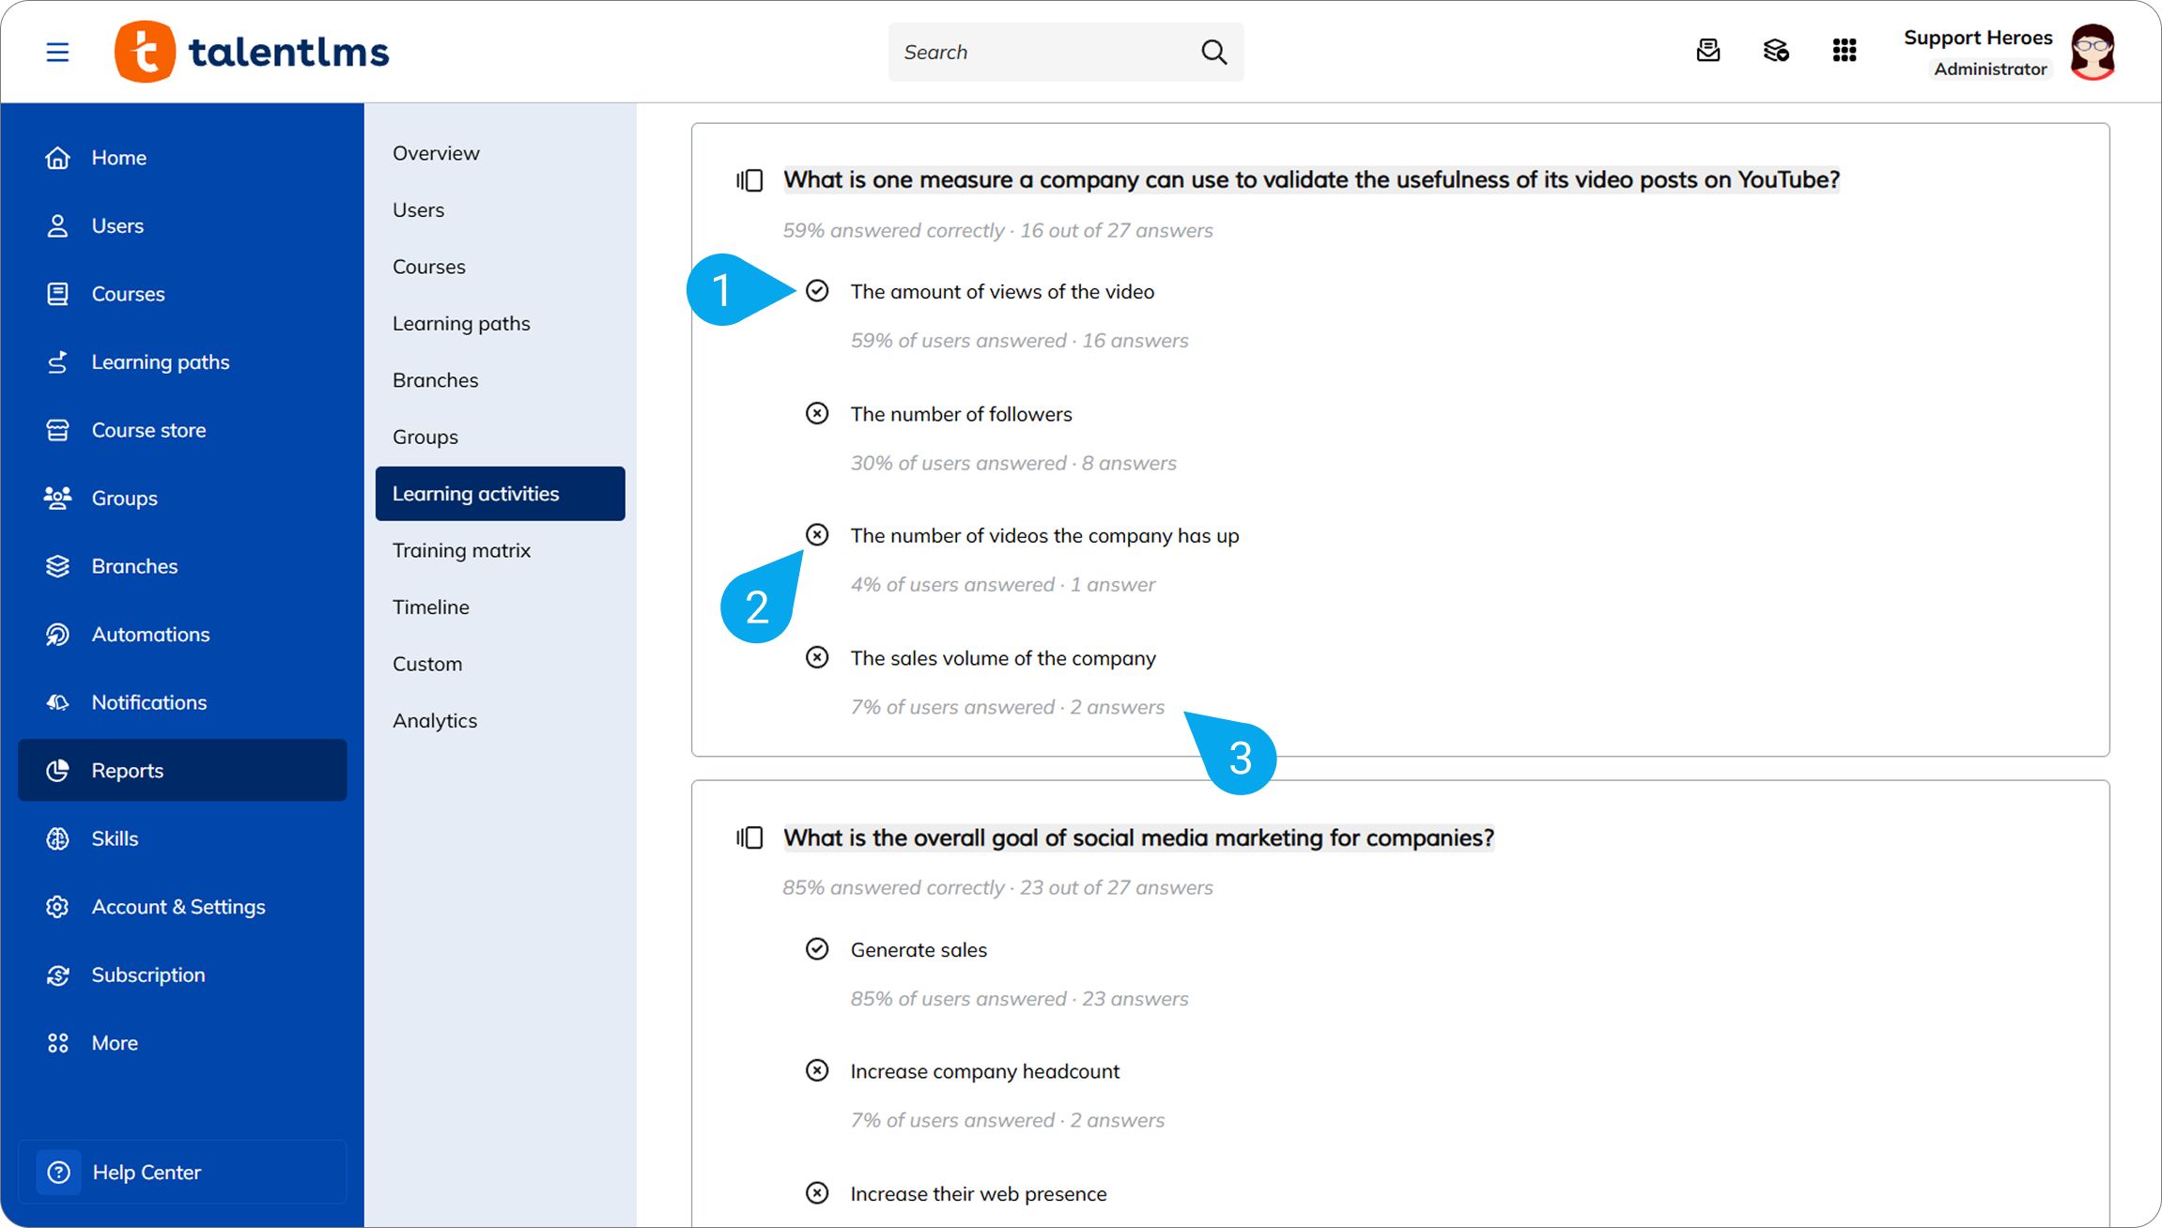
Task: Click the check mark beside Generate sales
Action: [x=817, y=949]
